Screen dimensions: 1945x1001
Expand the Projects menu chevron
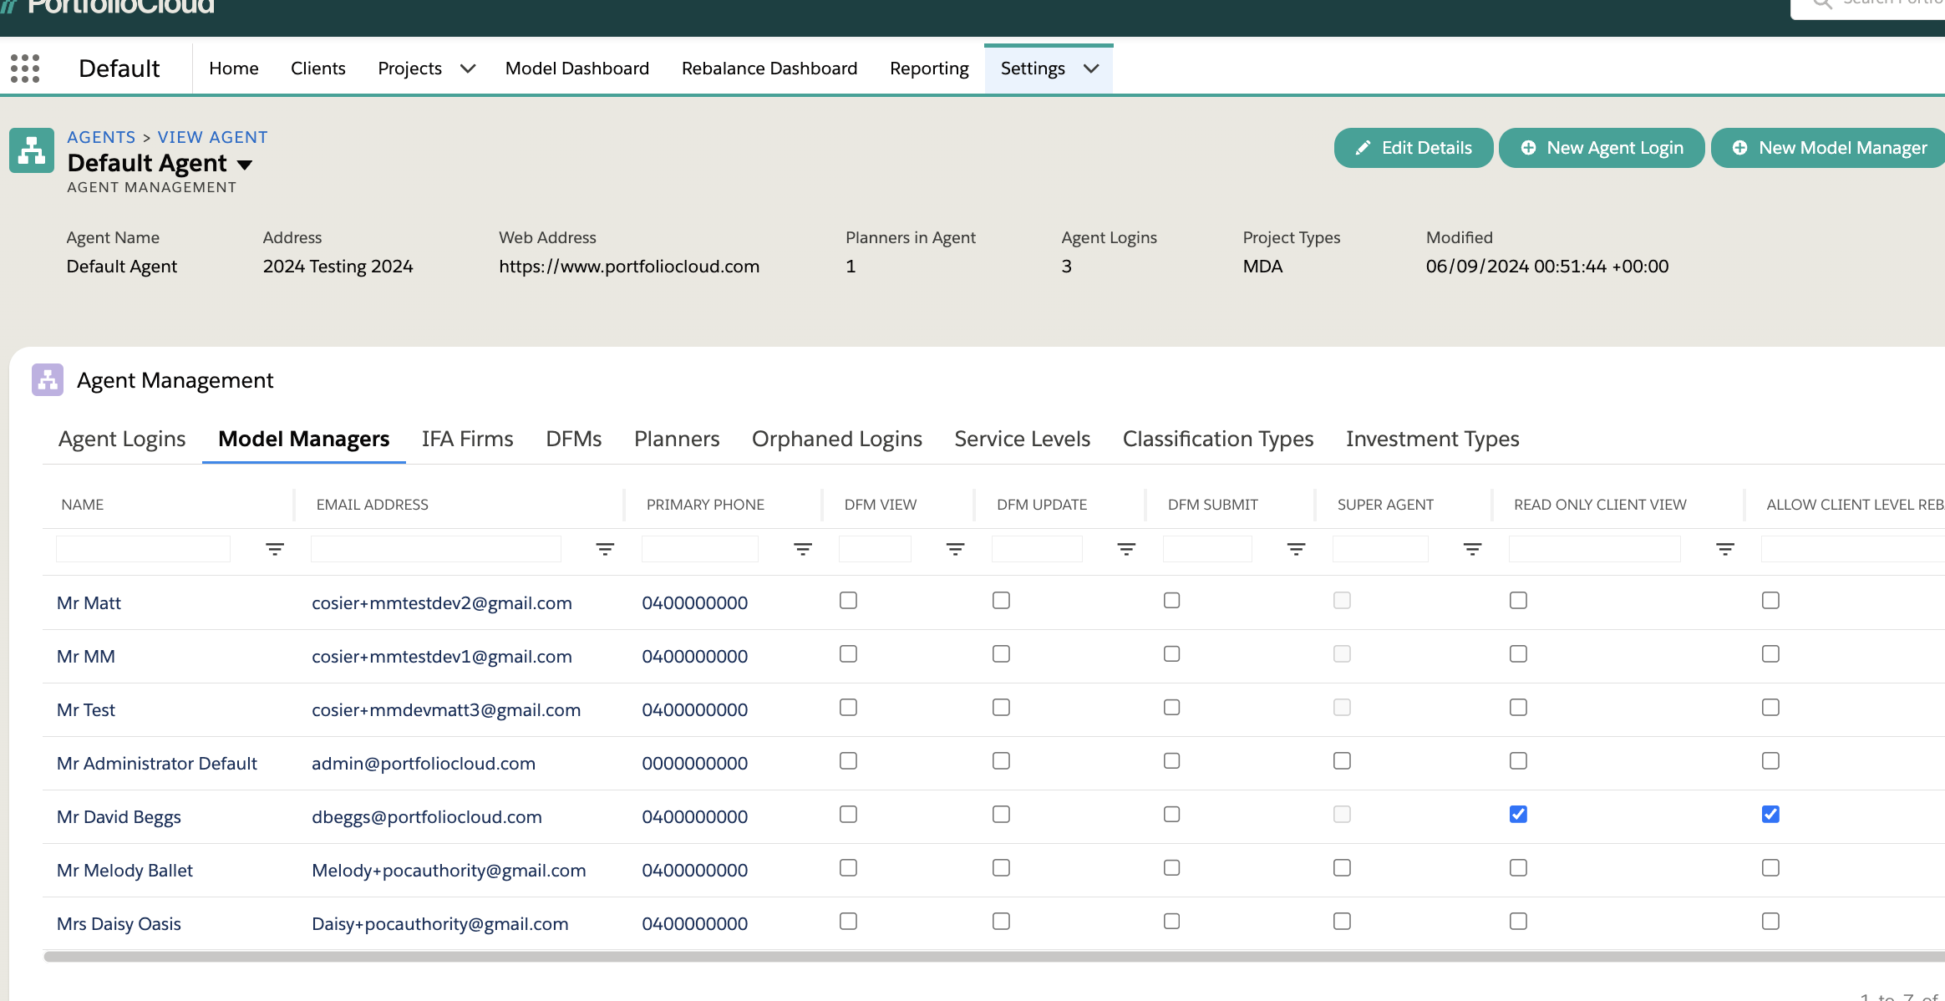pos(468,69)
